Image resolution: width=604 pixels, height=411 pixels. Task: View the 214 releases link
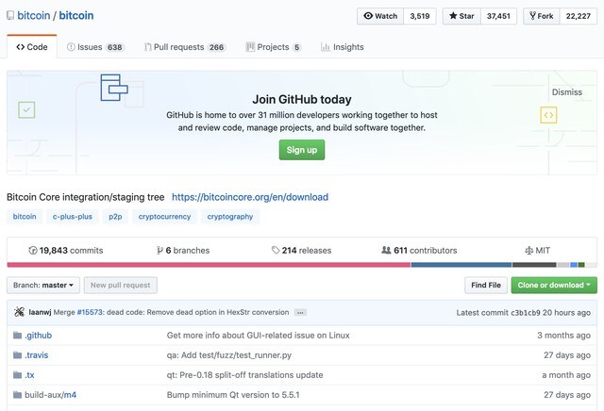click(x=301, y=251)
